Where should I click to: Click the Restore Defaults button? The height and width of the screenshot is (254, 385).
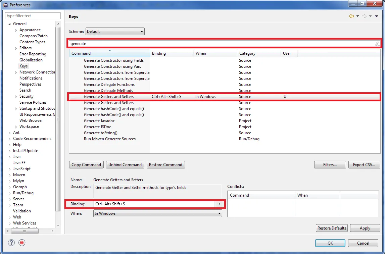click(x=332, y=228)
